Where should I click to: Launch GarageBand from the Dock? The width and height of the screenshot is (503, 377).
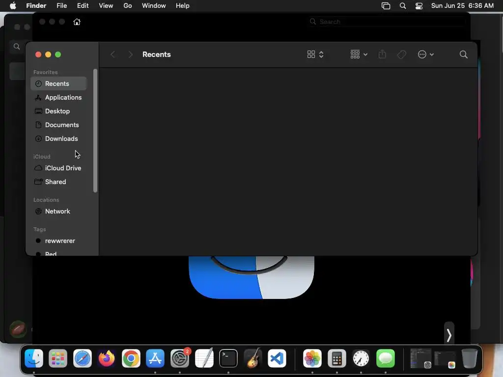tap(253, 358)
